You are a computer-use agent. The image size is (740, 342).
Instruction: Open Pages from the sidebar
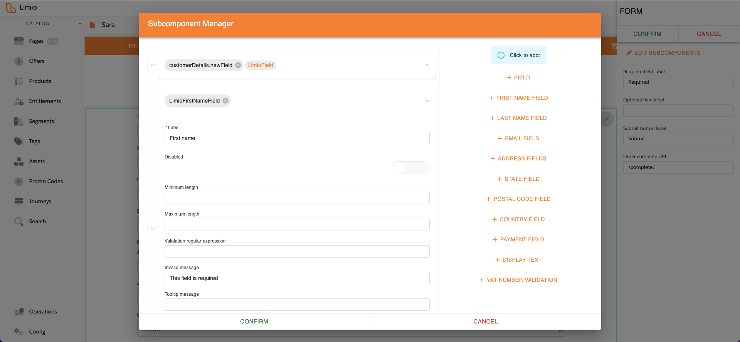(36, 41)
